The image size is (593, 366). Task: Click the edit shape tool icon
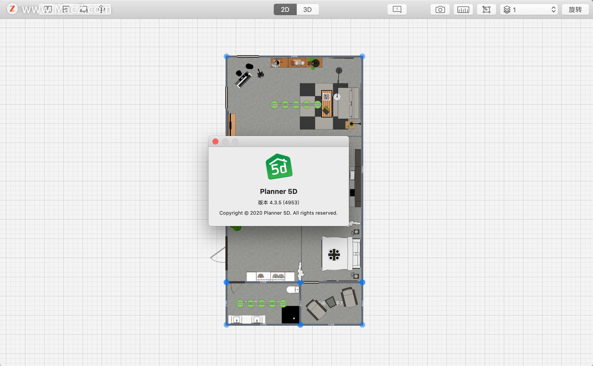click(x=486, y=10)
